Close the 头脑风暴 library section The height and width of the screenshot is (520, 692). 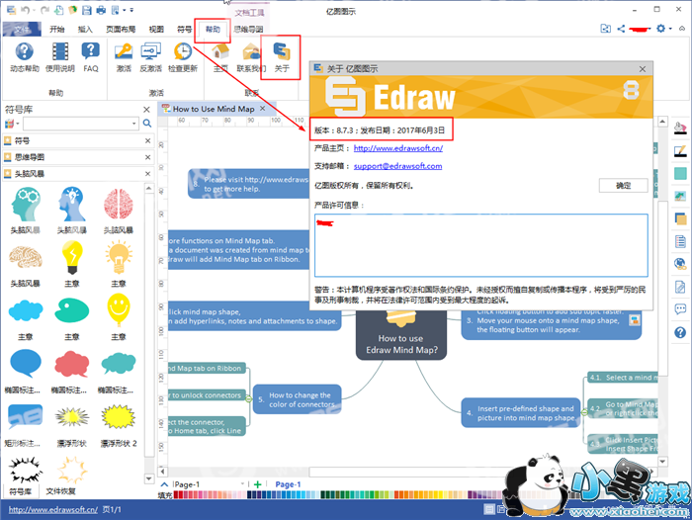(148, 174)
